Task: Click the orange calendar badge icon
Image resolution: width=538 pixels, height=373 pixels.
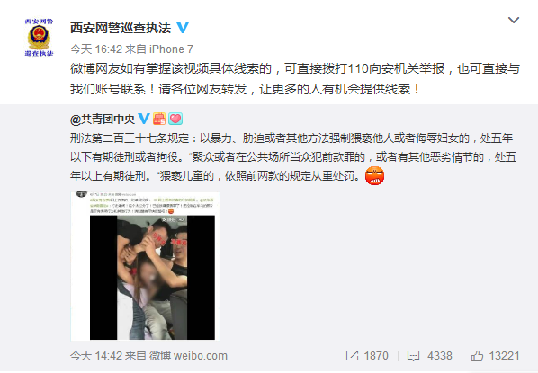Action: tap(159, 119)
